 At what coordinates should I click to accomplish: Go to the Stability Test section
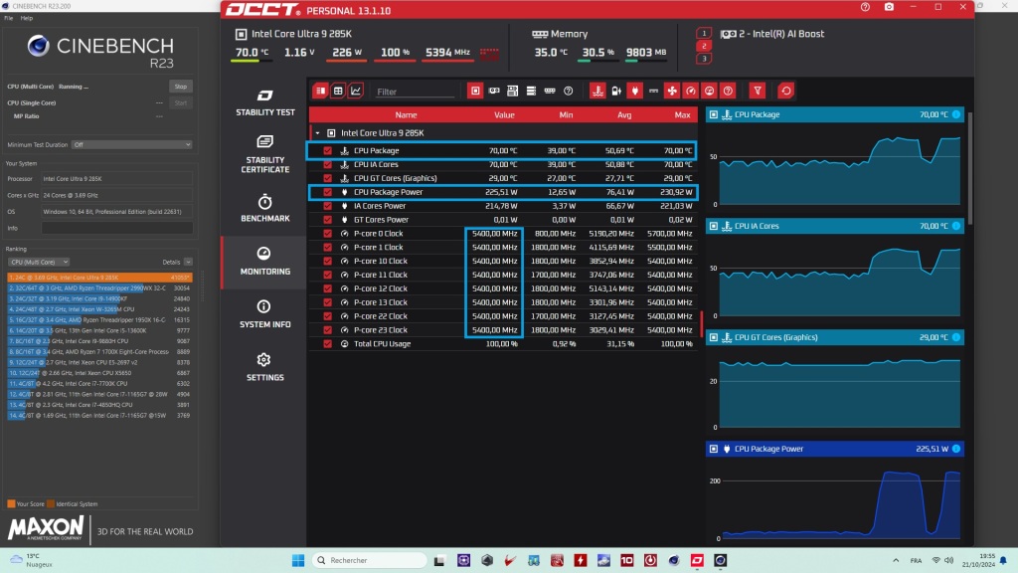click(x=264, y=102)
